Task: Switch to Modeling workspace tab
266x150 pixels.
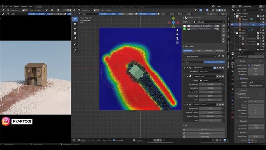Action: (x=47, y=7)
